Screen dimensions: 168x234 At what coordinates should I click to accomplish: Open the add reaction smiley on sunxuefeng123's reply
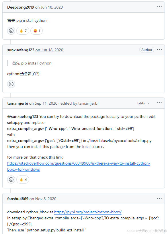11,84
